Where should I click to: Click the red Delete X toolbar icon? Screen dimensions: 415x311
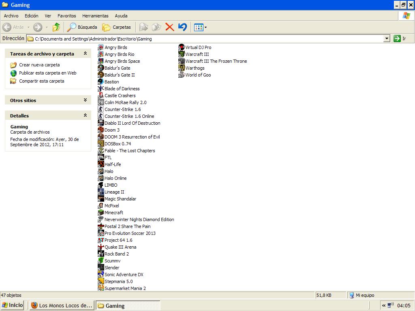click(x=170, y=27)
